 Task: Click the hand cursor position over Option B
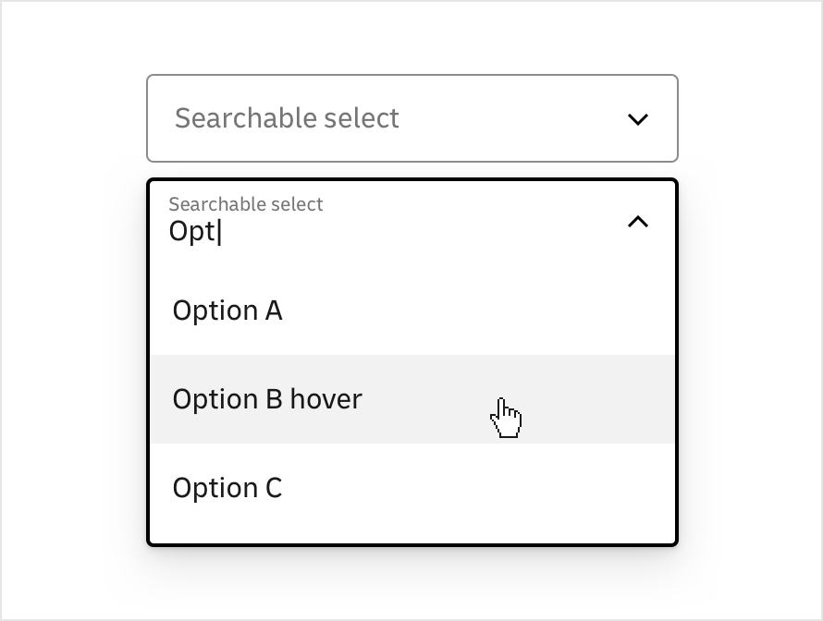click(x=506, y=417)
